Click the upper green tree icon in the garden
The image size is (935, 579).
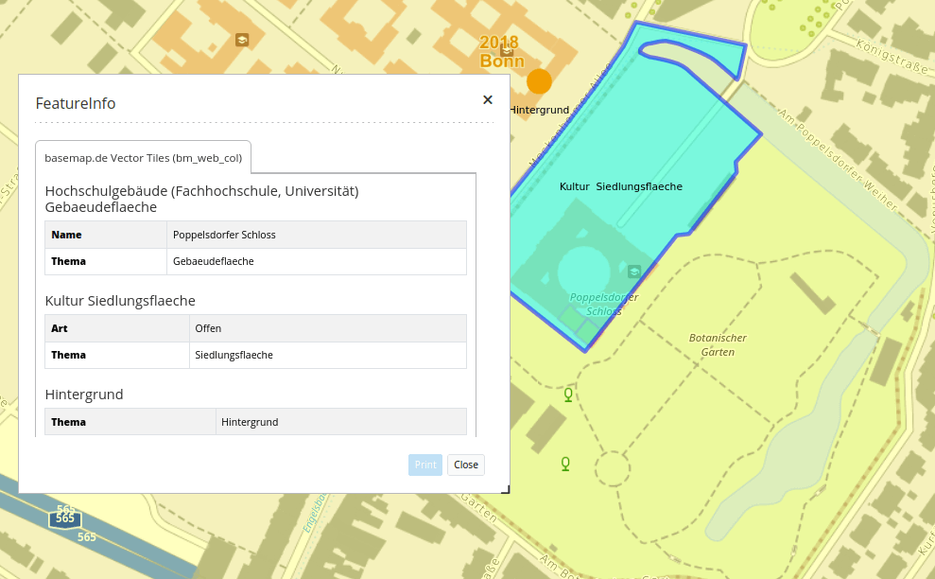[568, 395]
